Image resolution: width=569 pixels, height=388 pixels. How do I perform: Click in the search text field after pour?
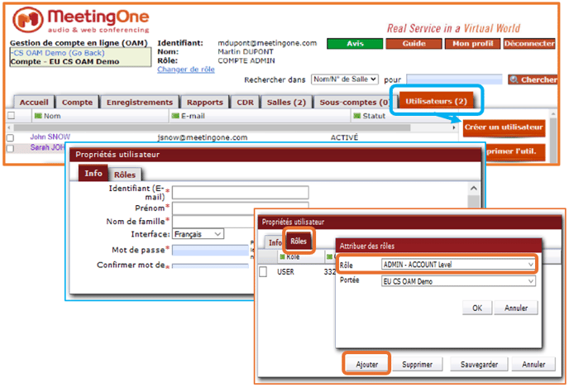pyautogui.click(x=454, y=79)
